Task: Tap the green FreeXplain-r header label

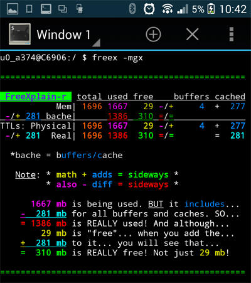Action: (36, 97)
